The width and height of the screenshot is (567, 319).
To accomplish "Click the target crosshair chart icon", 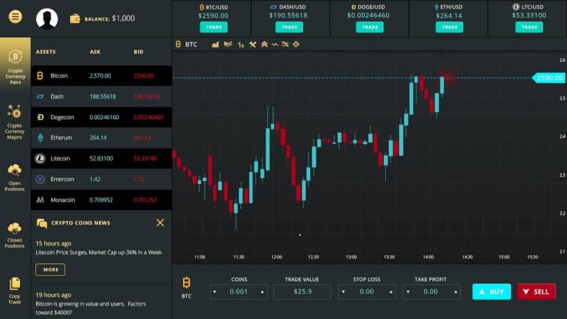I will point(296,44).
